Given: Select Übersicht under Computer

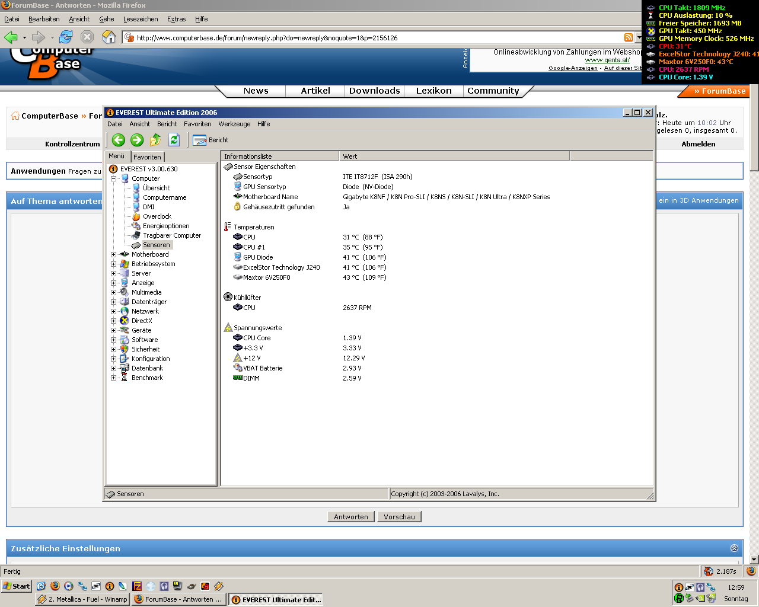Looking at the screenshot, I should tap(156, 188).
